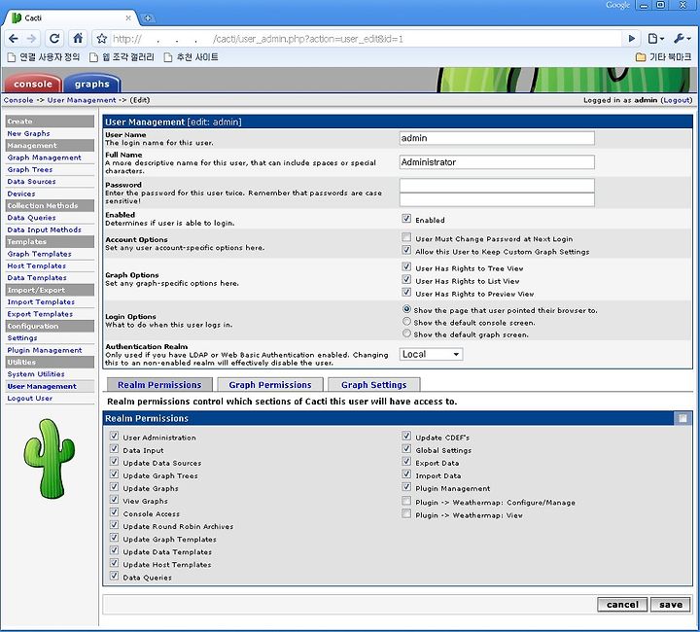This screenshot has height=632, width=700.
Task: Select Show the page user pointed browser to
Action: (x=406, y=309)
